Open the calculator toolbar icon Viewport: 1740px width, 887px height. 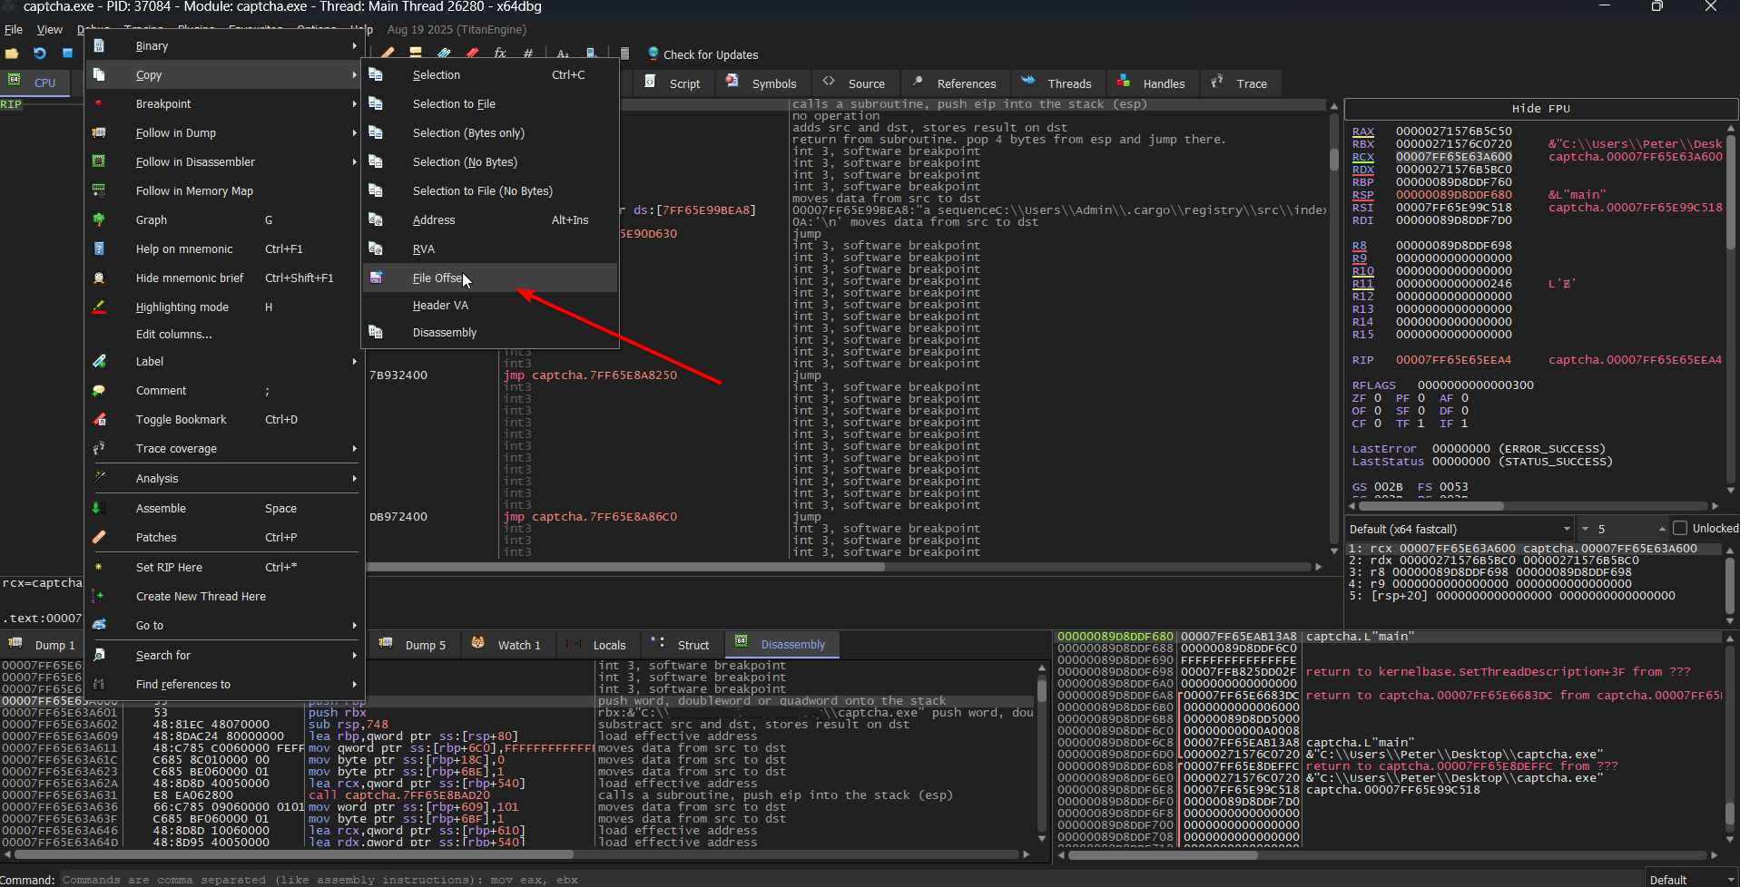click(x=624, y=54)
